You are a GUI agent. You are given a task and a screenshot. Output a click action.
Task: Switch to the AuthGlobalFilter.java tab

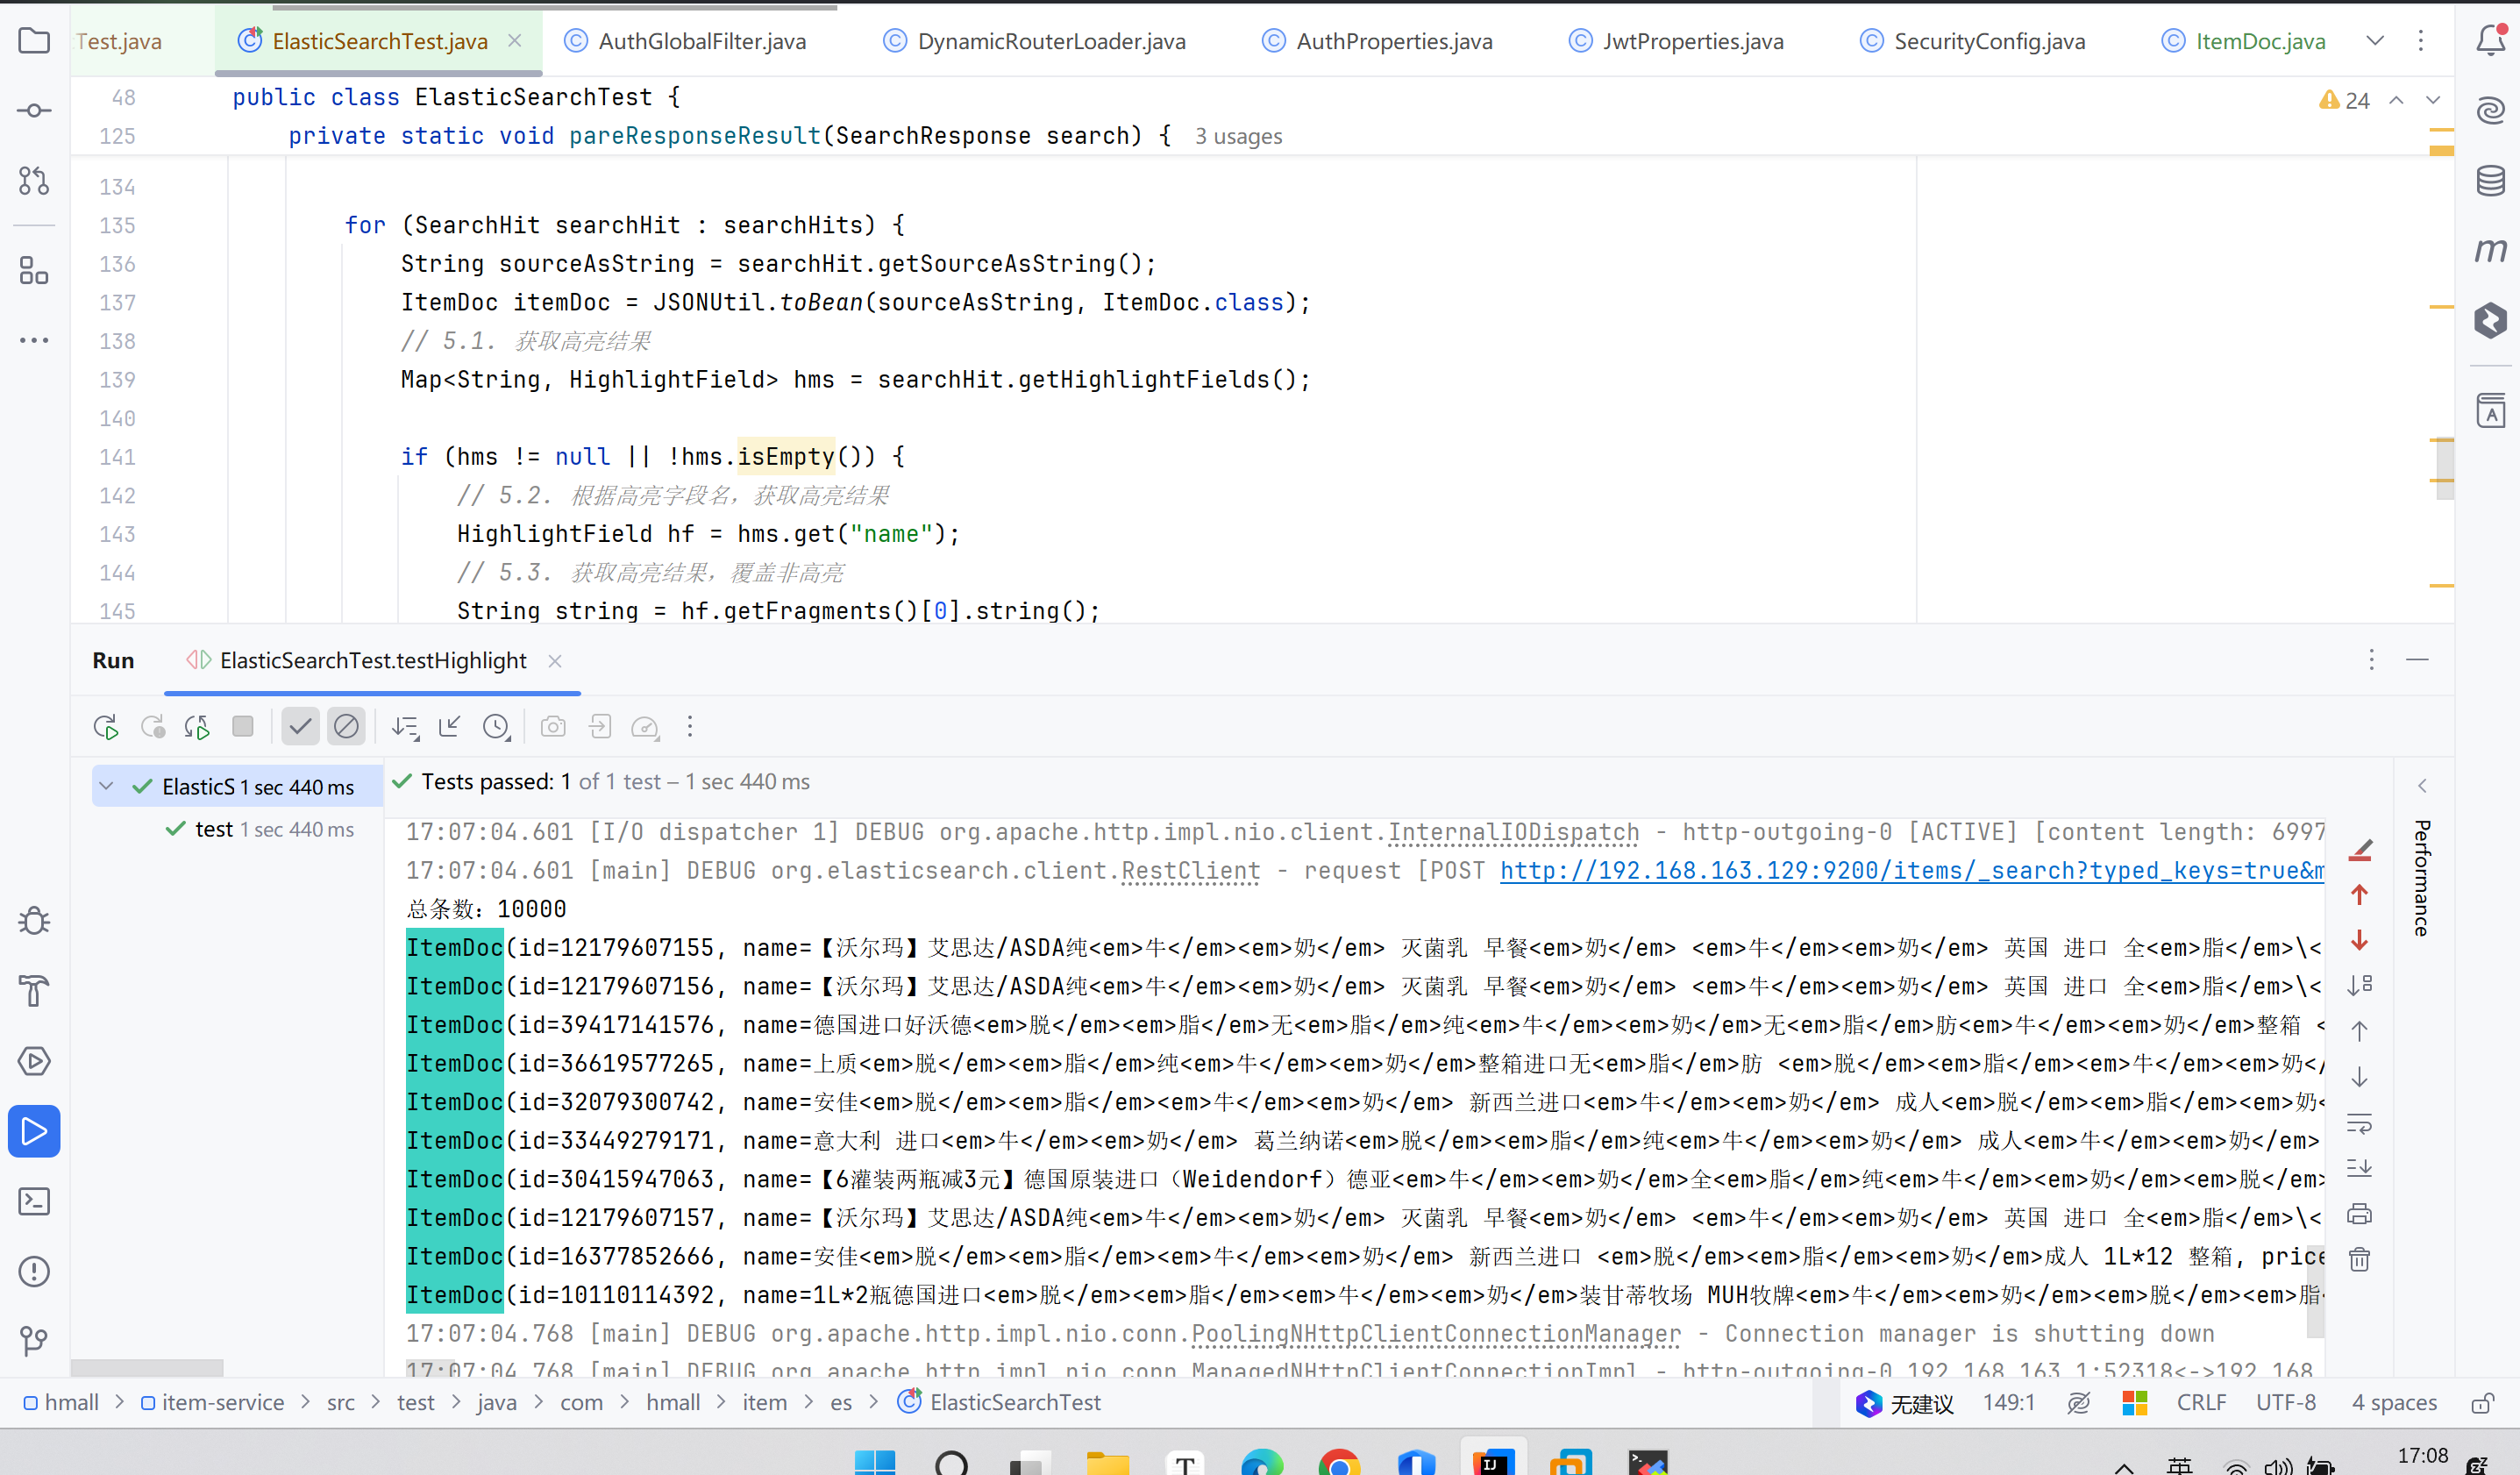click(701, 41)
